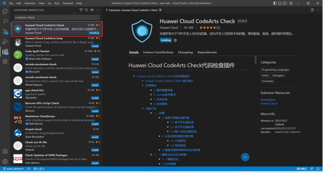Install Check Updates of NPM Packages
Screen dimensions: 323x173
(x=95, y=163)
